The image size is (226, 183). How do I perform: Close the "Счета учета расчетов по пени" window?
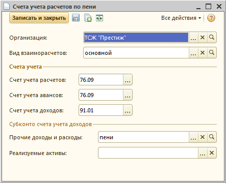tap(219, 7)
